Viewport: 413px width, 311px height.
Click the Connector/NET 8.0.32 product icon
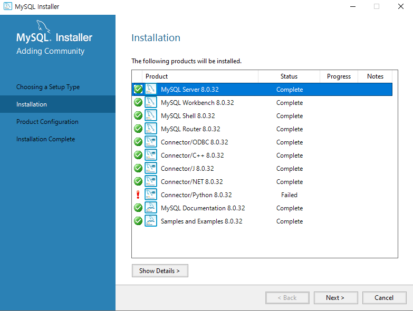coord(151,181)
